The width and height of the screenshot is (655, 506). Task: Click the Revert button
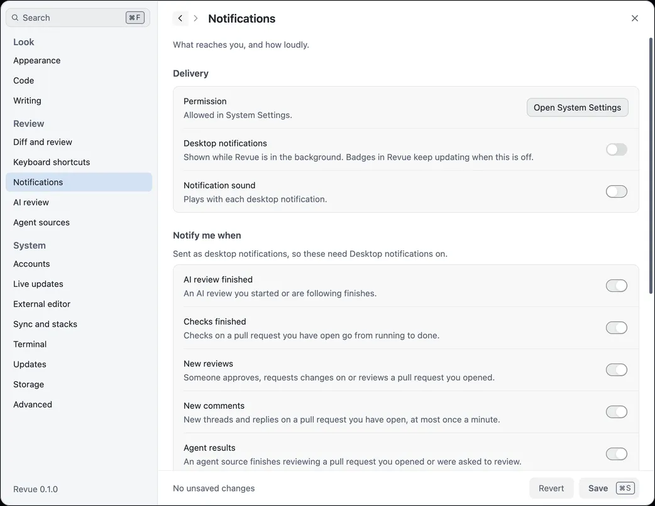click(x=551, y=488)
